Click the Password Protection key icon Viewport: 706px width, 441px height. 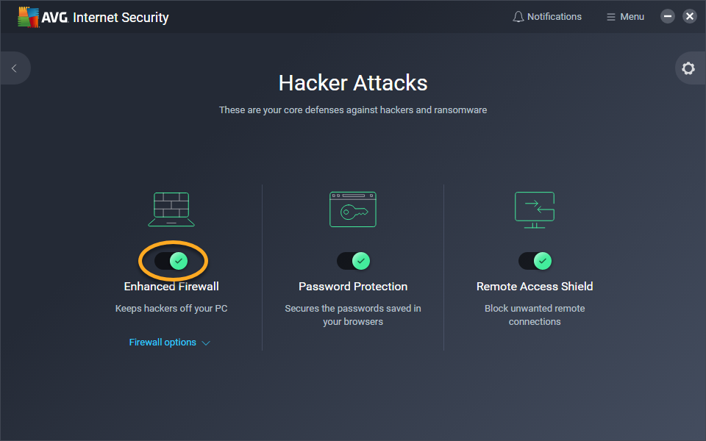[353, 209]
